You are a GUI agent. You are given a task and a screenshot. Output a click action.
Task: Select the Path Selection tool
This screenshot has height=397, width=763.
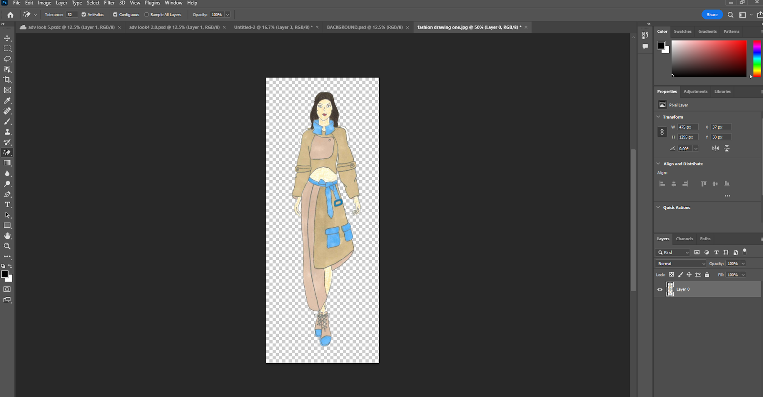coord(7,215)
